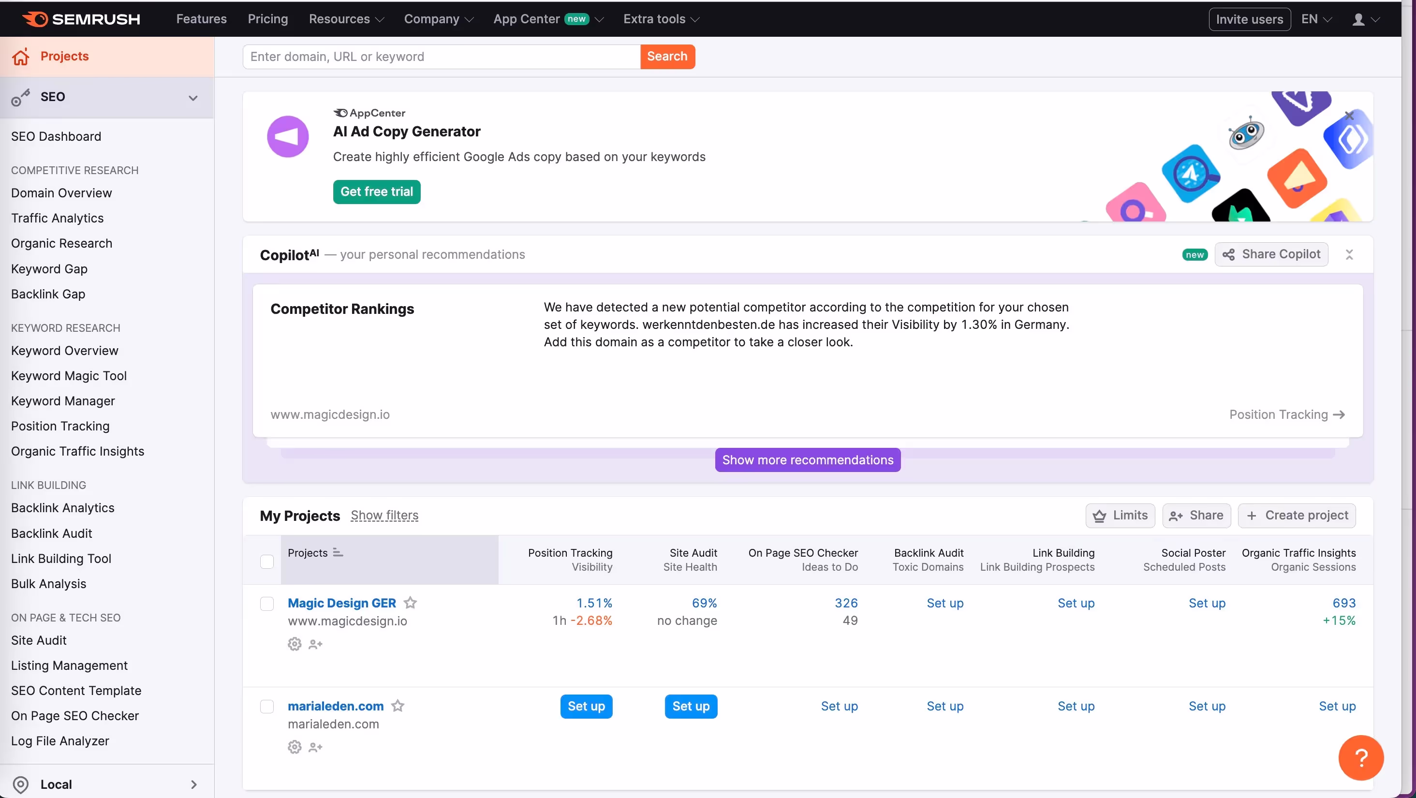Click the Invite users button
This screenshot has height=798, width=1416.
1250,19
